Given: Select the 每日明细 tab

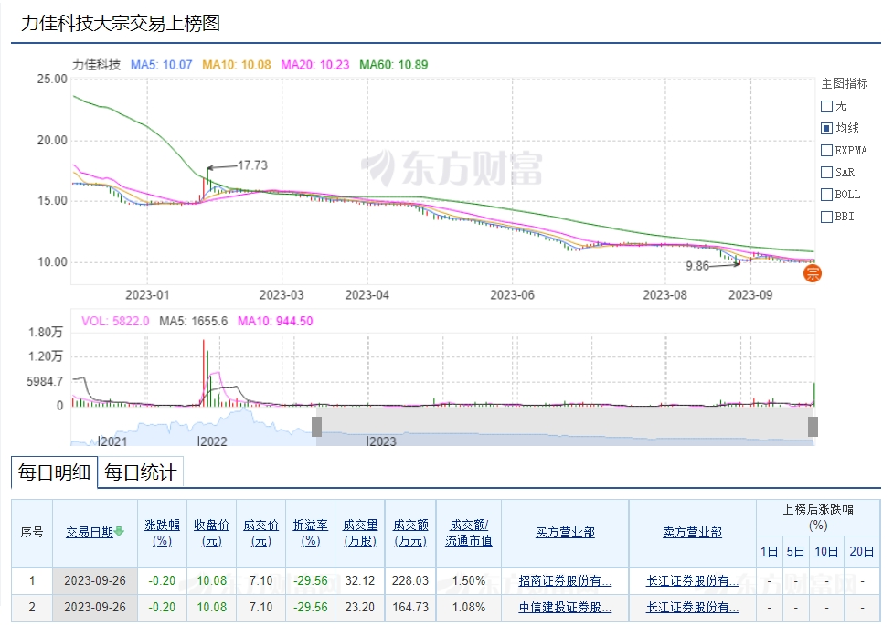Looking at the screenshot, I should coord(55,472).
